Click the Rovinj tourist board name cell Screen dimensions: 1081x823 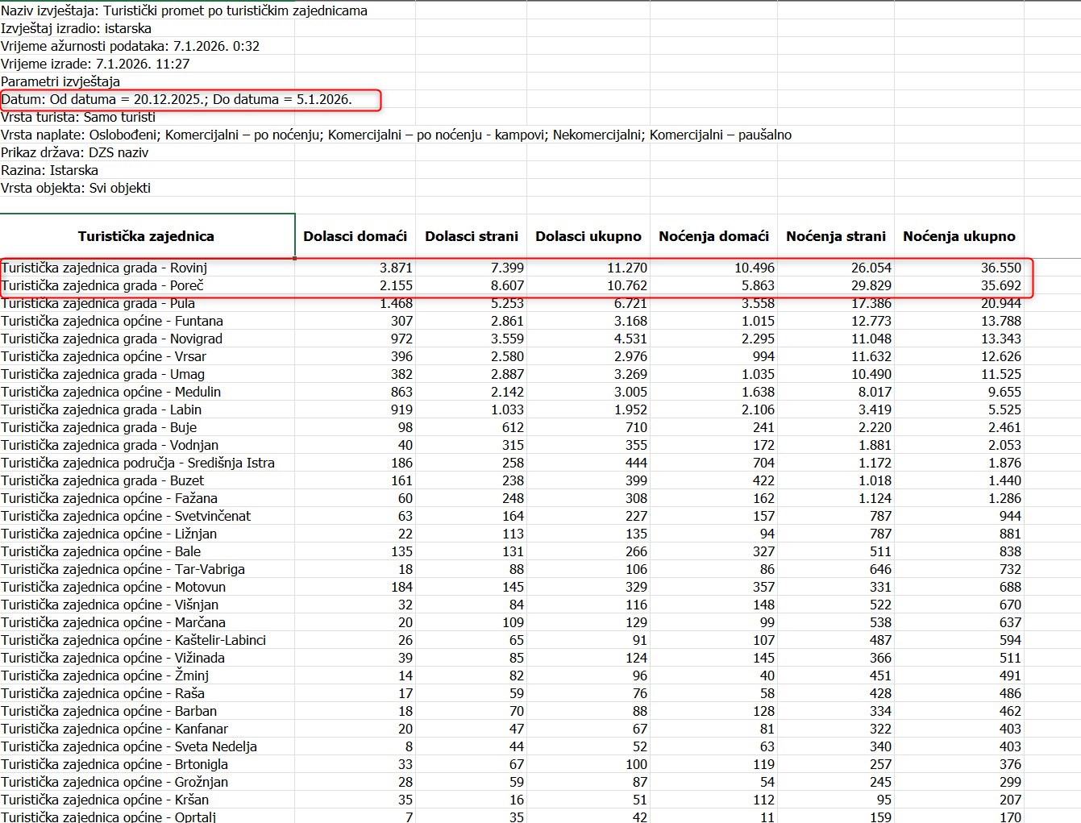[105, 268]
